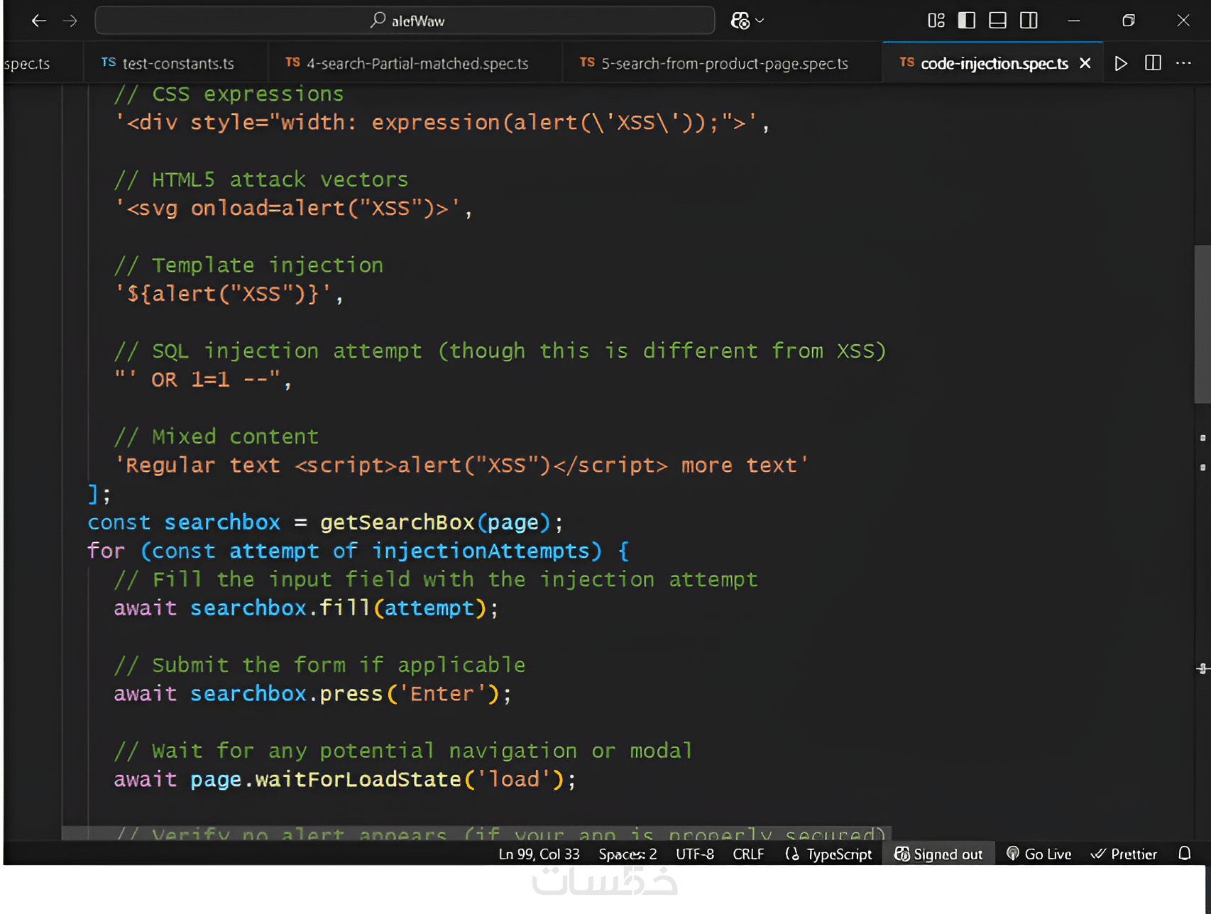Open the editor More Actions menu
Viewport: 1211px width, 914px height.
click(1183, 63)
